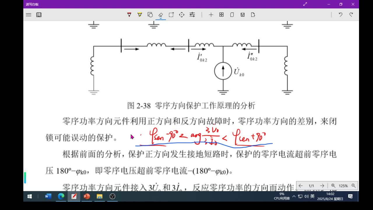Select the yellow highlighter tool

[140, 15]
